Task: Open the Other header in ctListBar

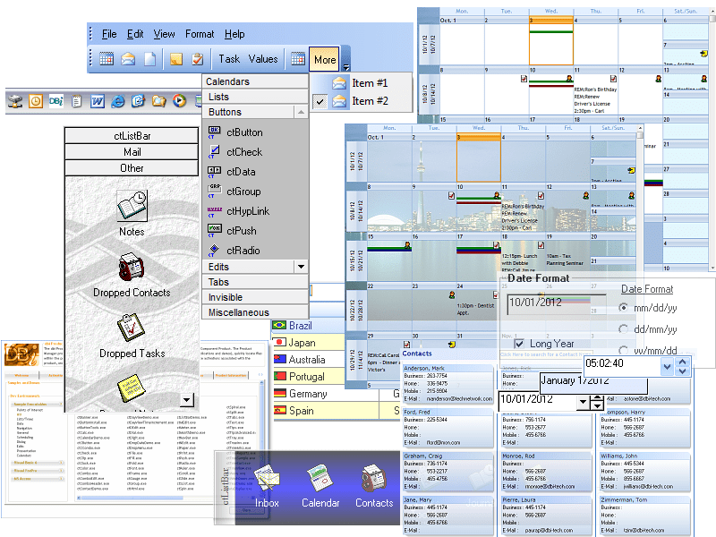Action: 132,168
